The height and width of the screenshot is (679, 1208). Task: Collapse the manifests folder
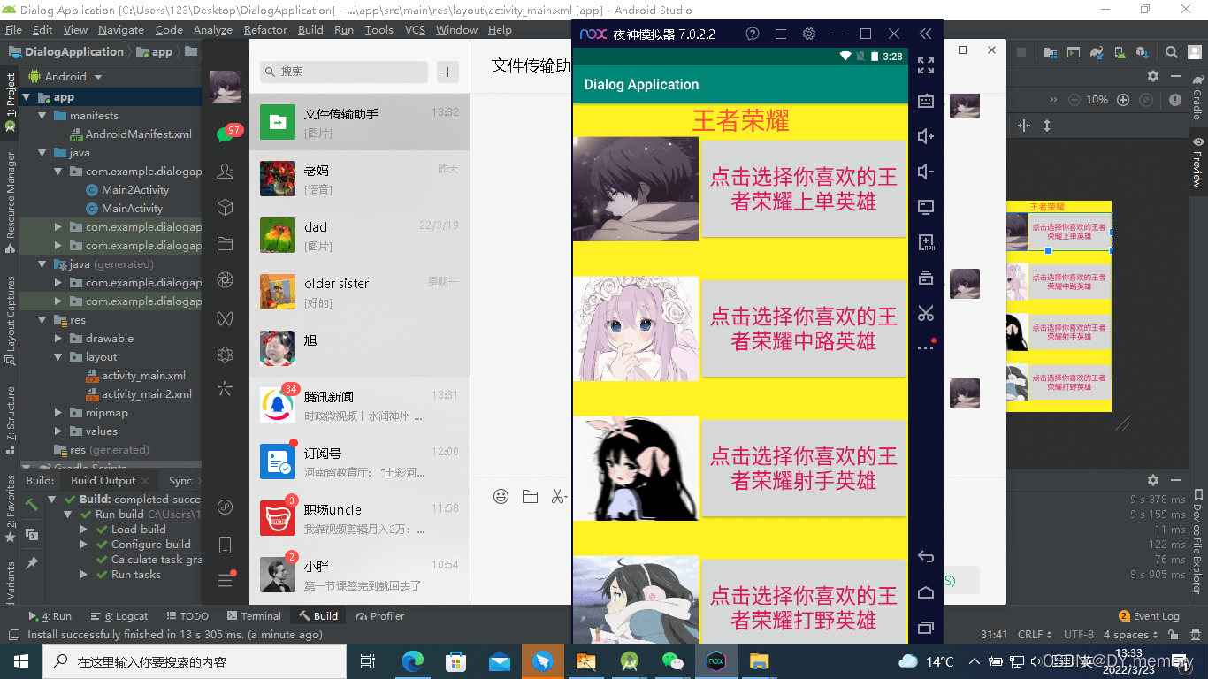(x=42, y=116)
